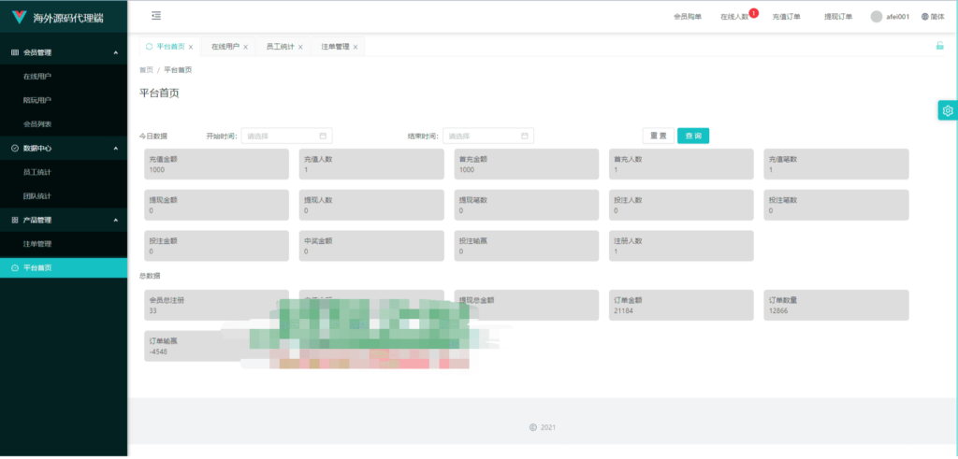Select 平台首页 in the sidebar

coord(64,268)
